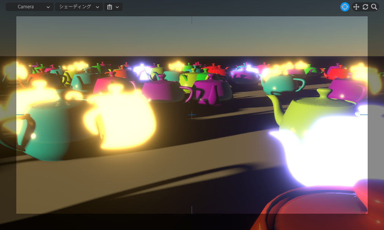The width and height of the screenshot is (384, 230).
Task: Open the clipboard icon dropdown menu
Action: pos(113,7)
